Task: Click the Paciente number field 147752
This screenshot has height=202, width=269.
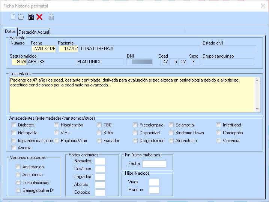Action: (x=69, y=49)
